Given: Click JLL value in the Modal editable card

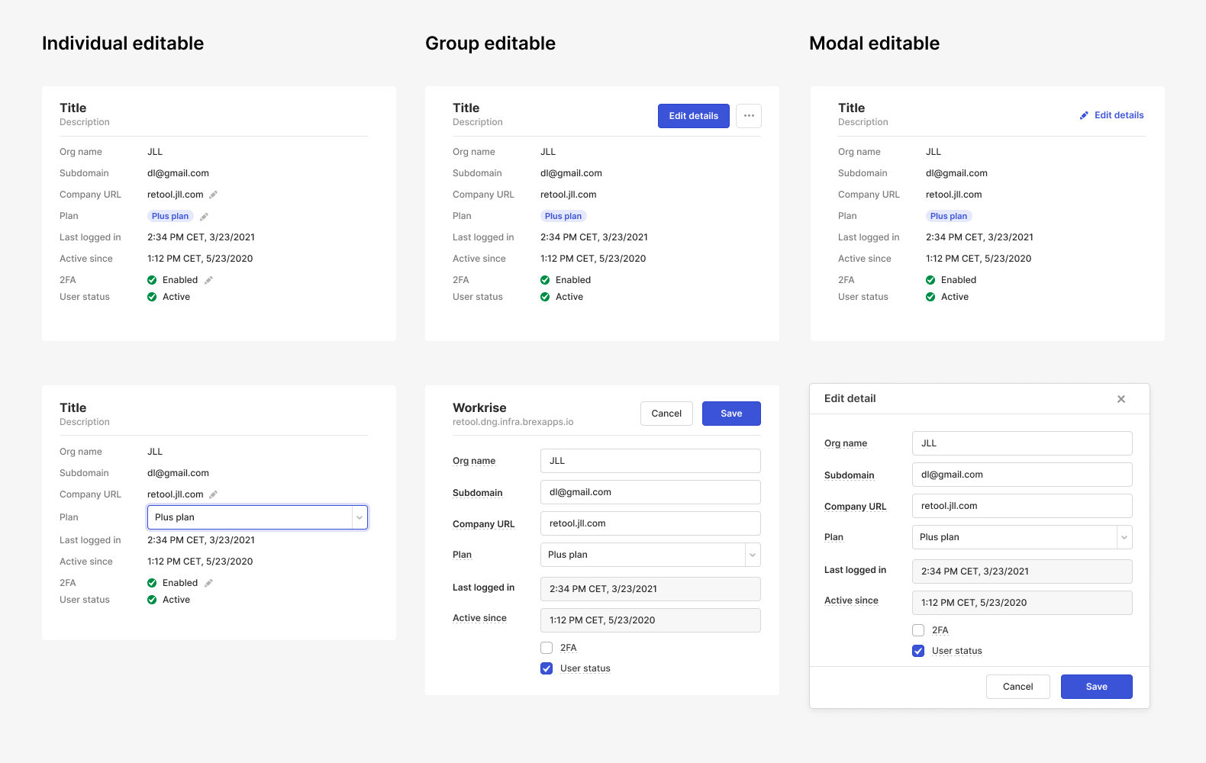Looking at the screenshot, I should tap(934, 152).
